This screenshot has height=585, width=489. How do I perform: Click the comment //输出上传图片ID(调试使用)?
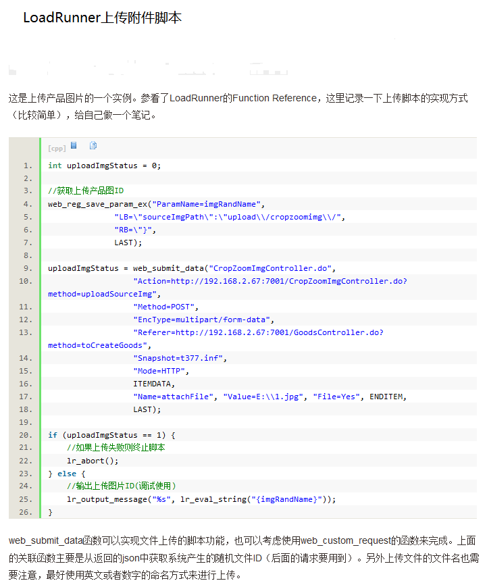[x=121, y=486]
